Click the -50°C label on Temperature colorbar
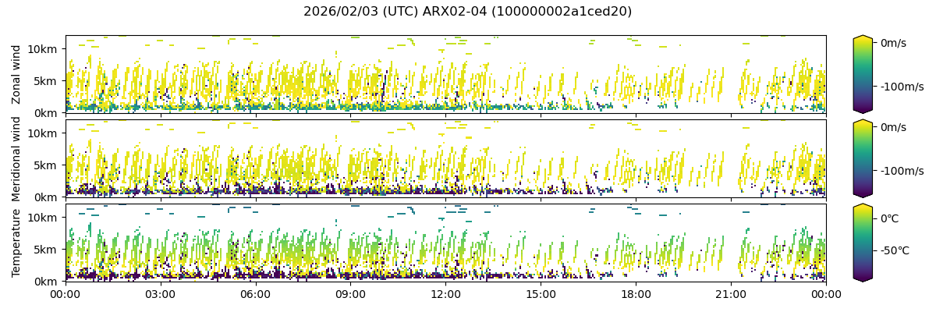The width and height of the screenshot is (936, 312). [894, 251]
